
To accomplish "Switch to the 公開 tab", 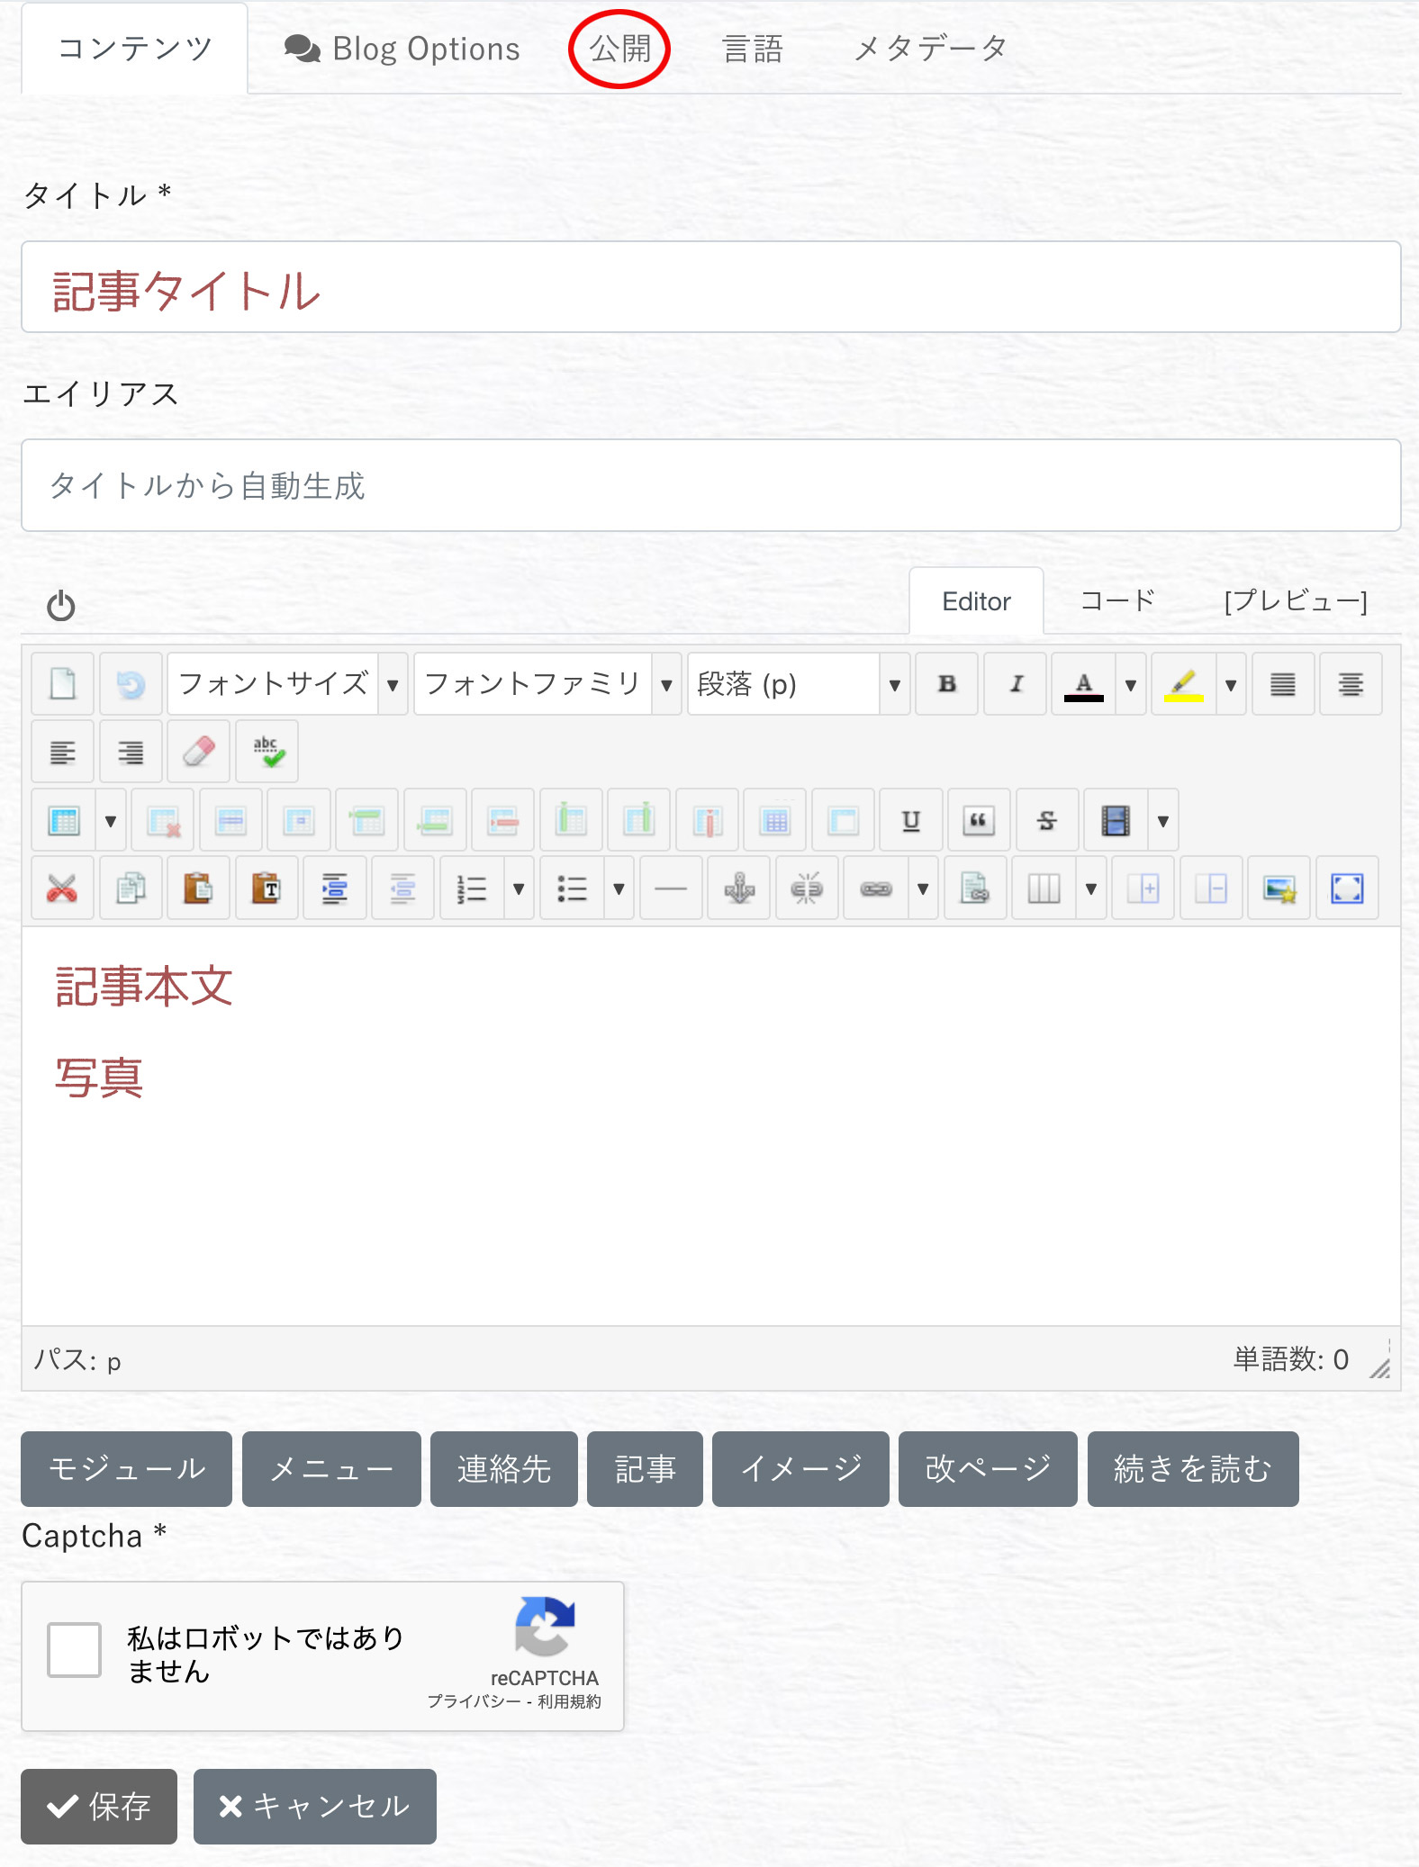I will [619, 49].
